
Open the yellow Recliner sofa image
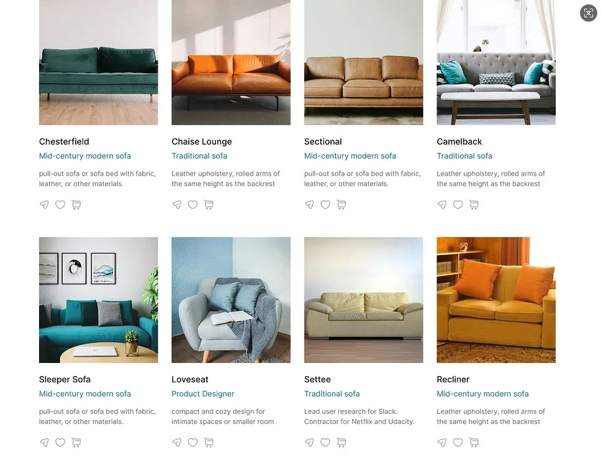496,300
